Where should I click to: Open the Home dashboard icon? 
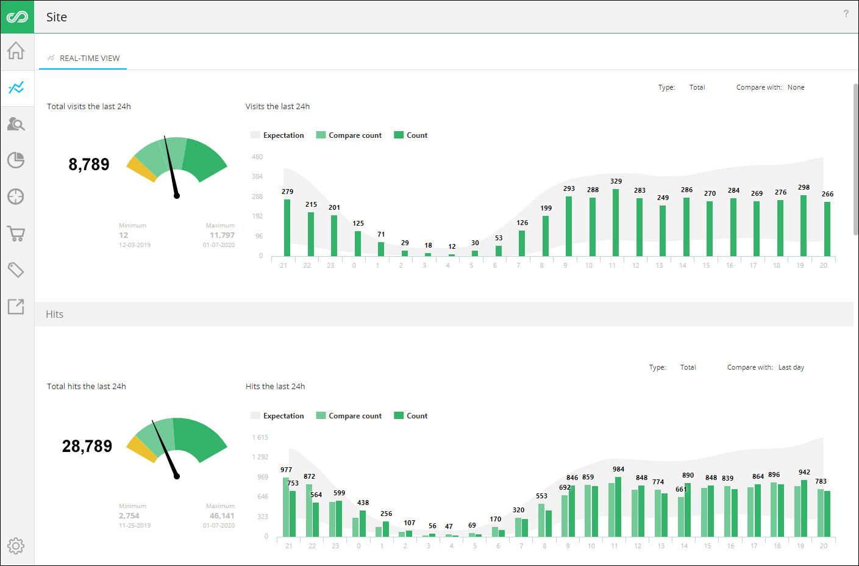[16, 51]
